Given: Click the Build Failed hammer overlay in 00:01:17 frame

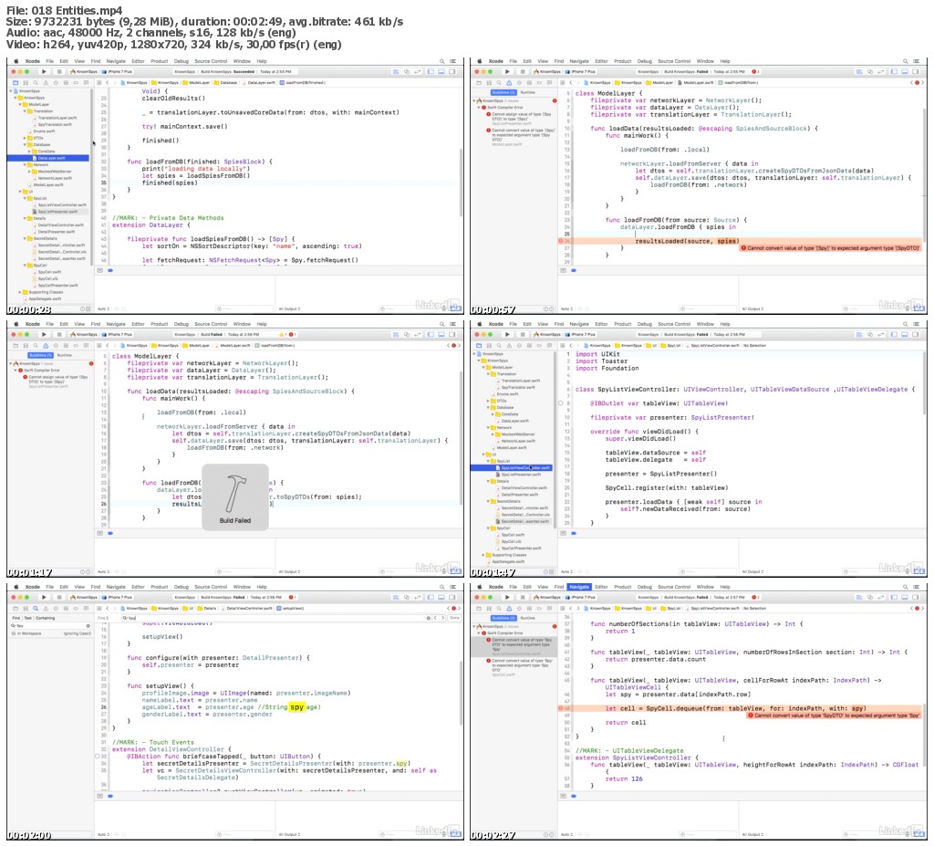Looking at the screenshot, I should (234, 497).
